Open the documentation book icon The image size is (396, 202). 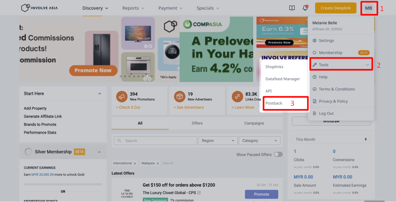pos(292,8)
